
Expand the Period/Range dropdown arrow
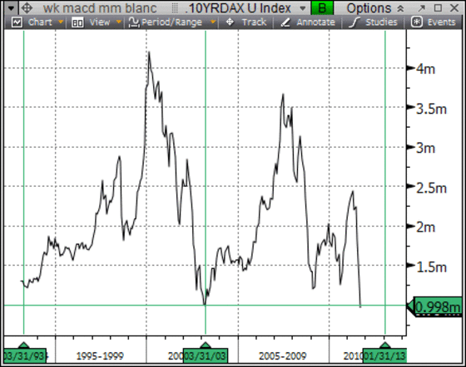pyautogui.click(x=213, y=22)
